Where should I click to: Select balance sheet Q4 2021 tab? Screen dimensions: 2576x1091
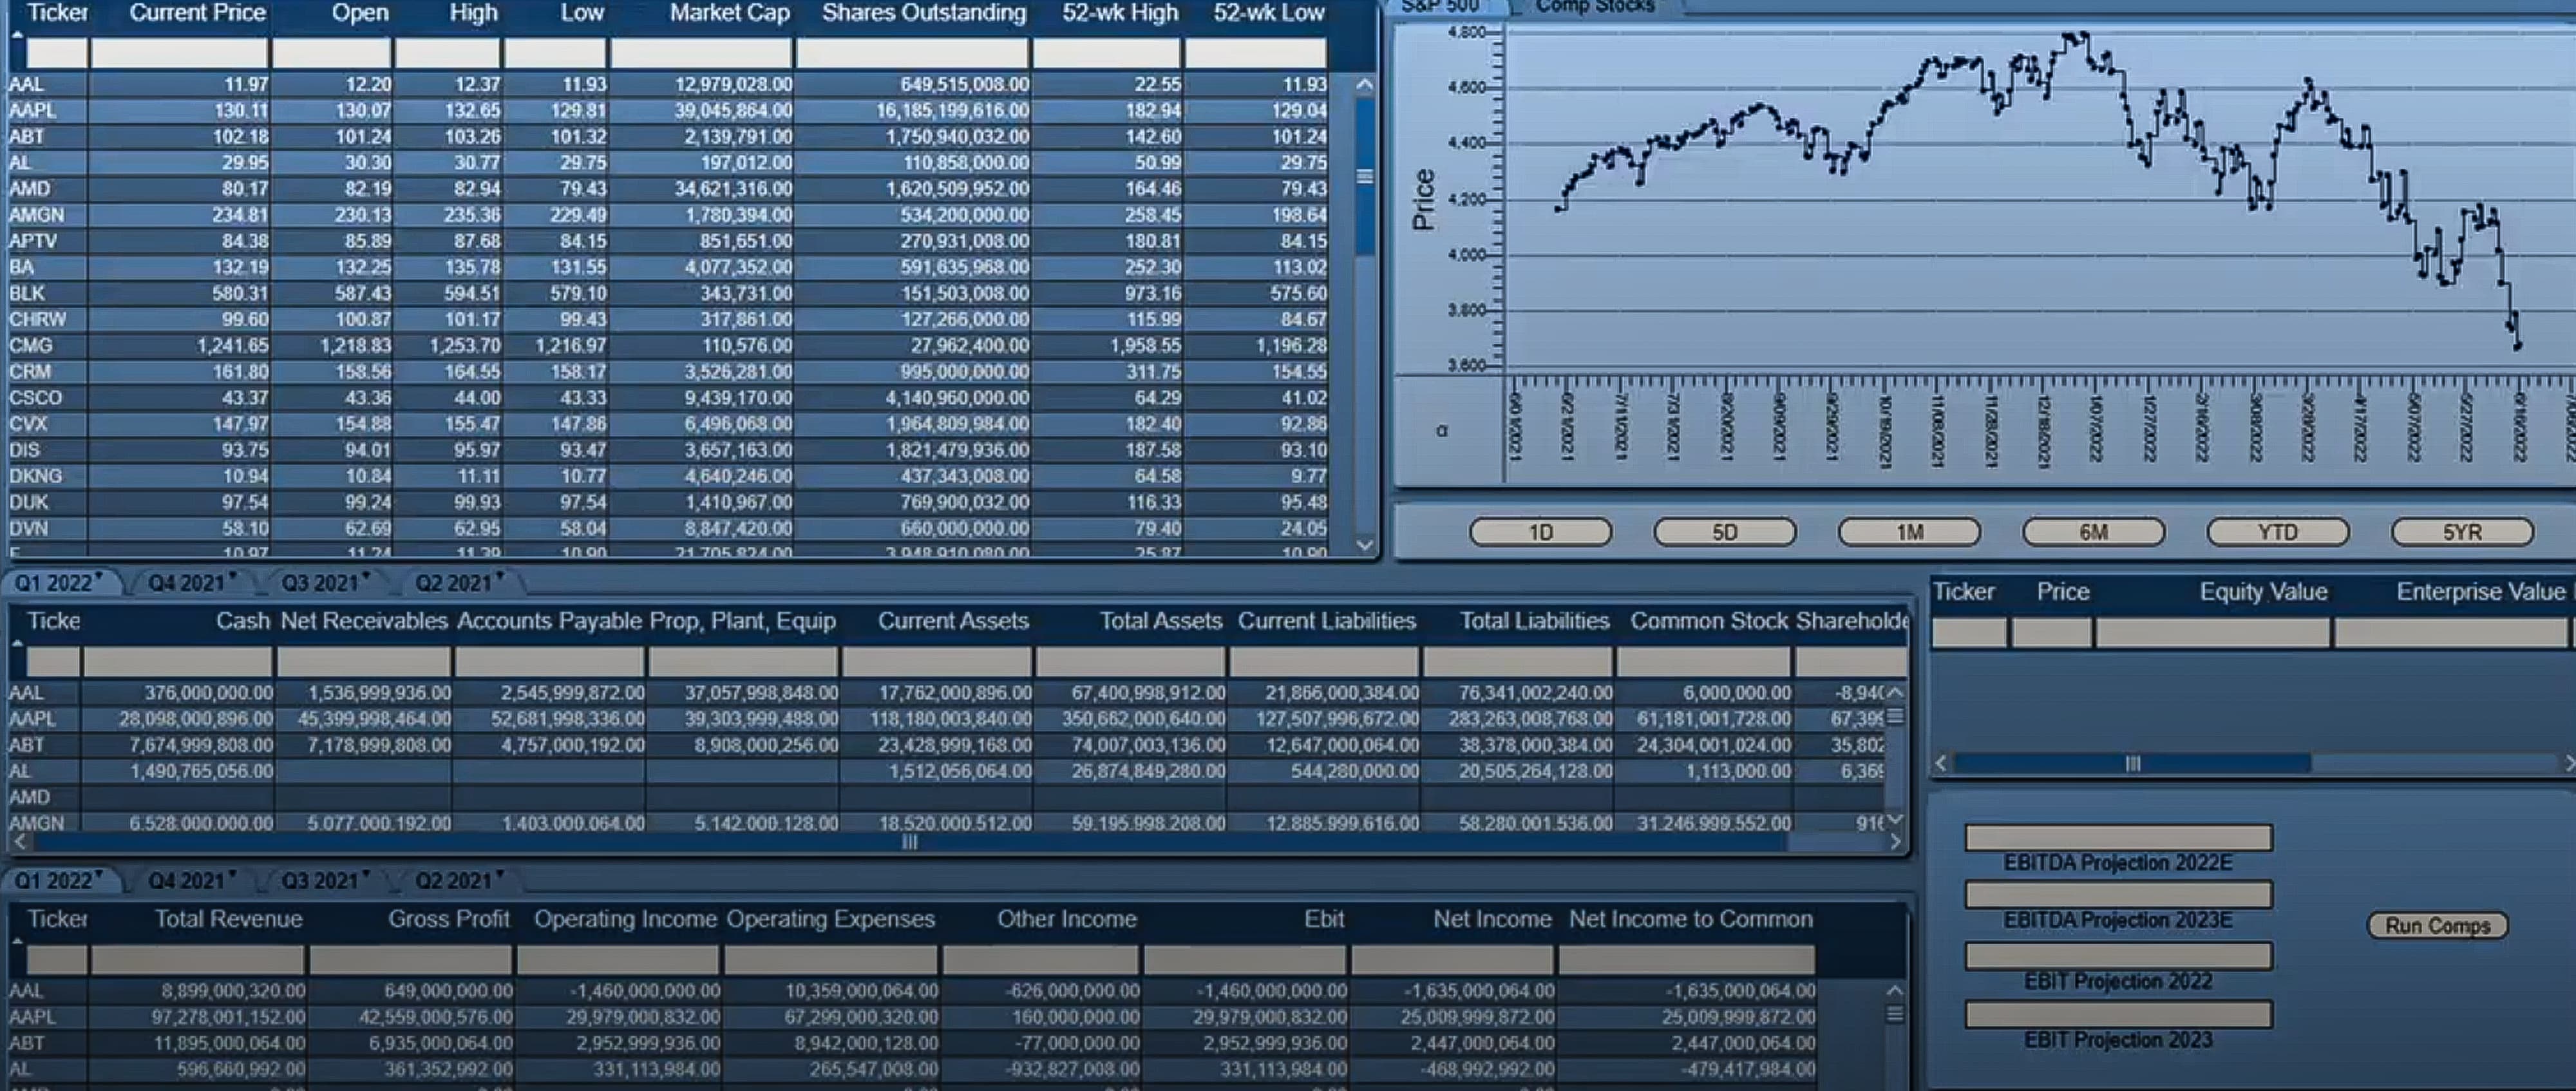[191, 582]
